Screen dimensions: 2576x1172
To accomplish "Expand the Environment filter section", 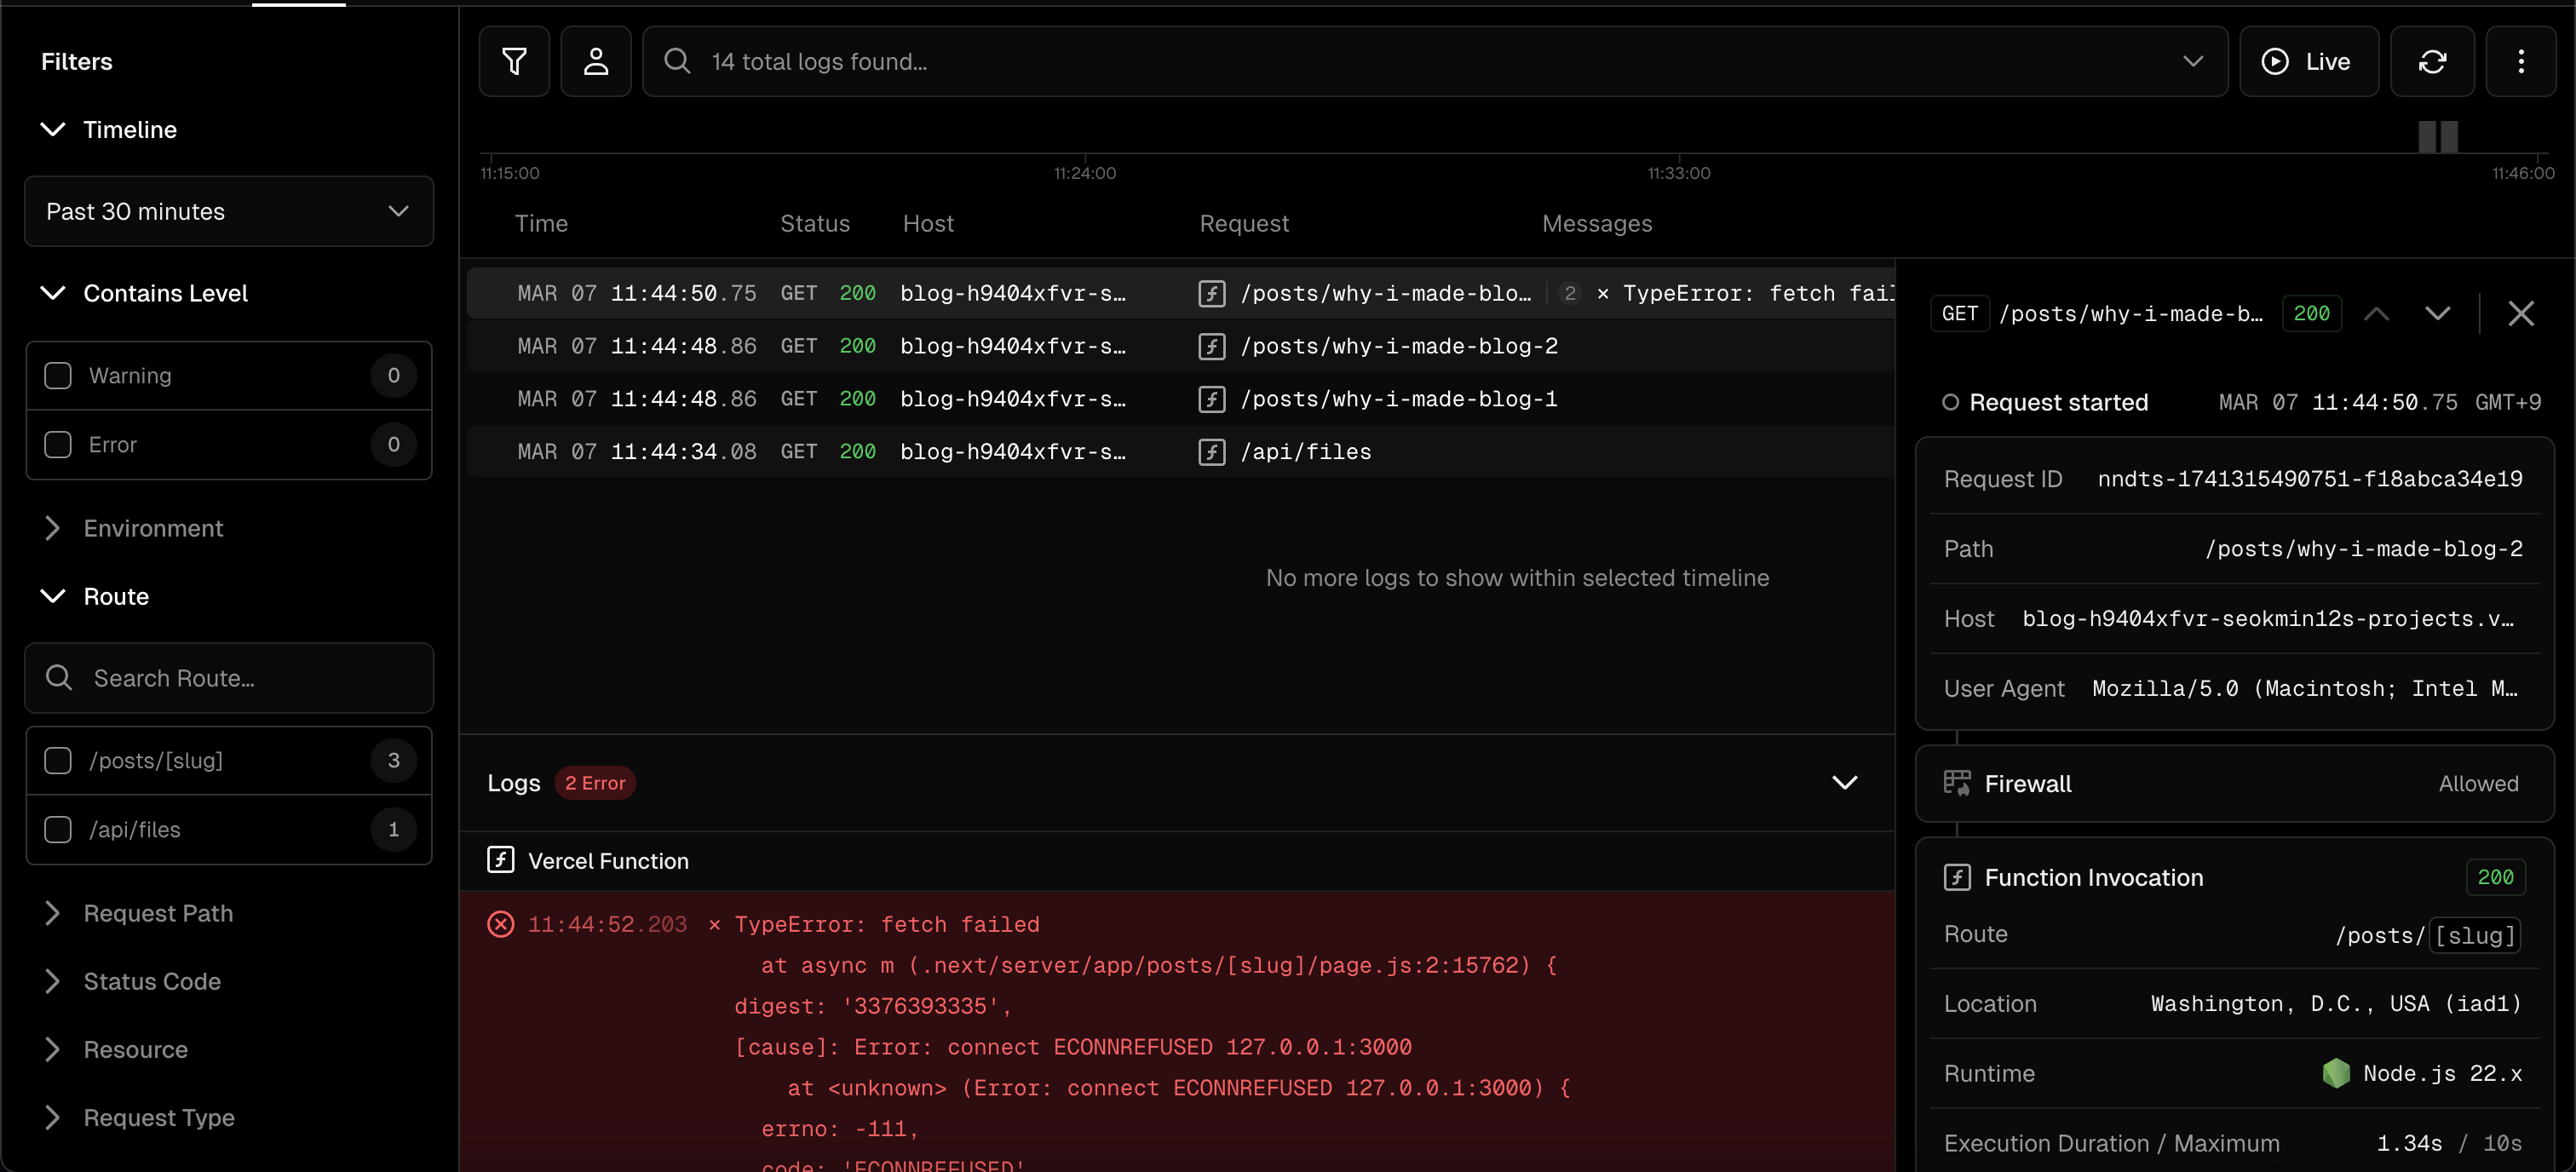I will coord(152,528).
